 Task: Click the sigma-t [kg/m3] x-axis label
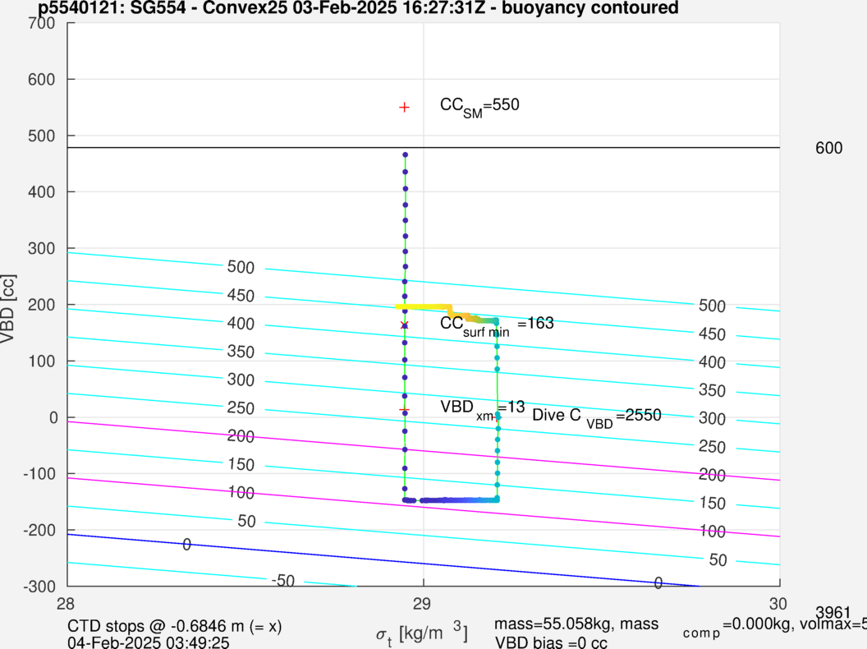click(x=422, y=633)
